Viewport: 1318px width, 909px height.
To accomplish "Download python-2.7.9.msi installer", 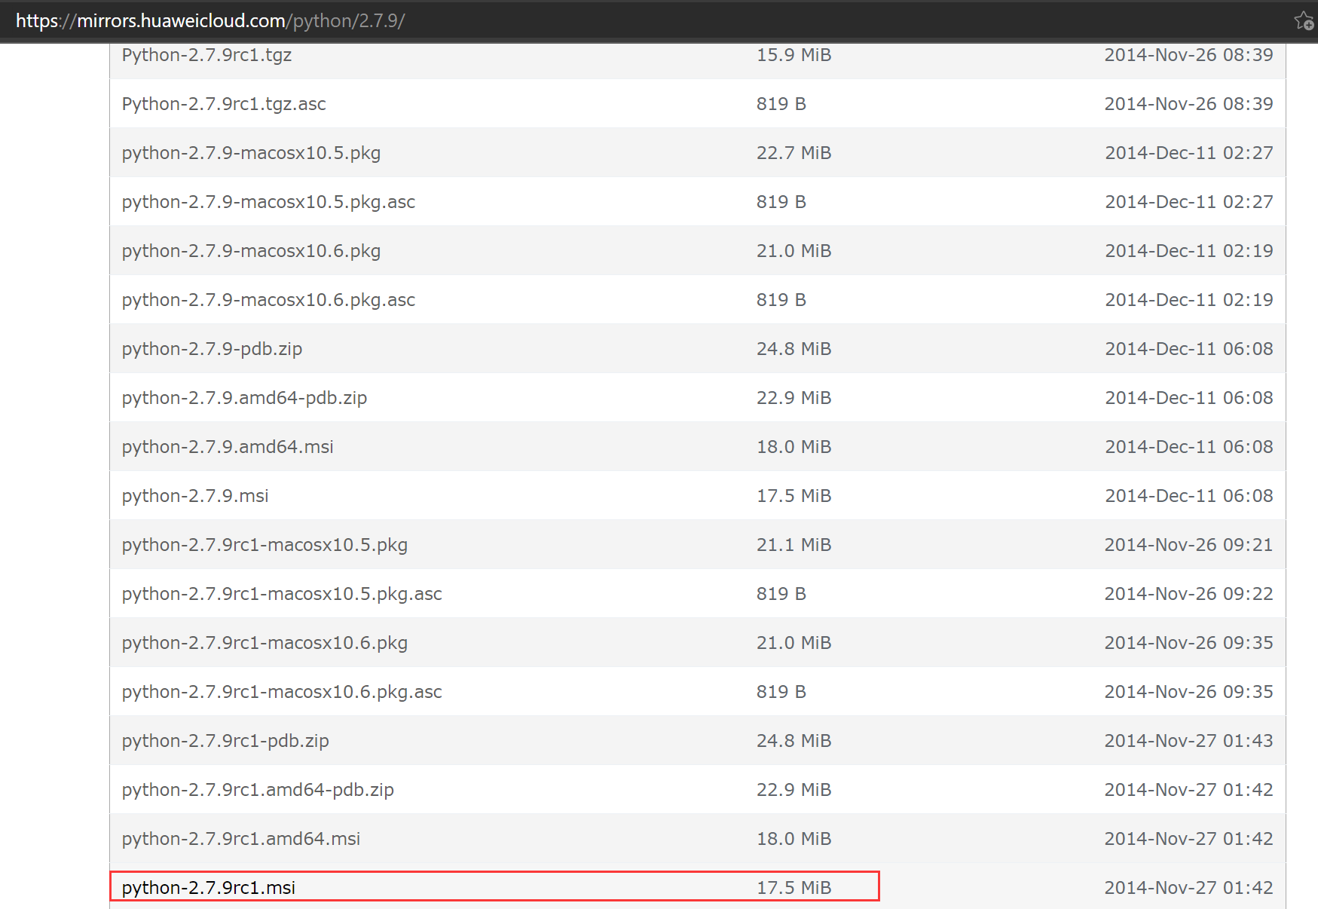I will [x=195, y=496].
